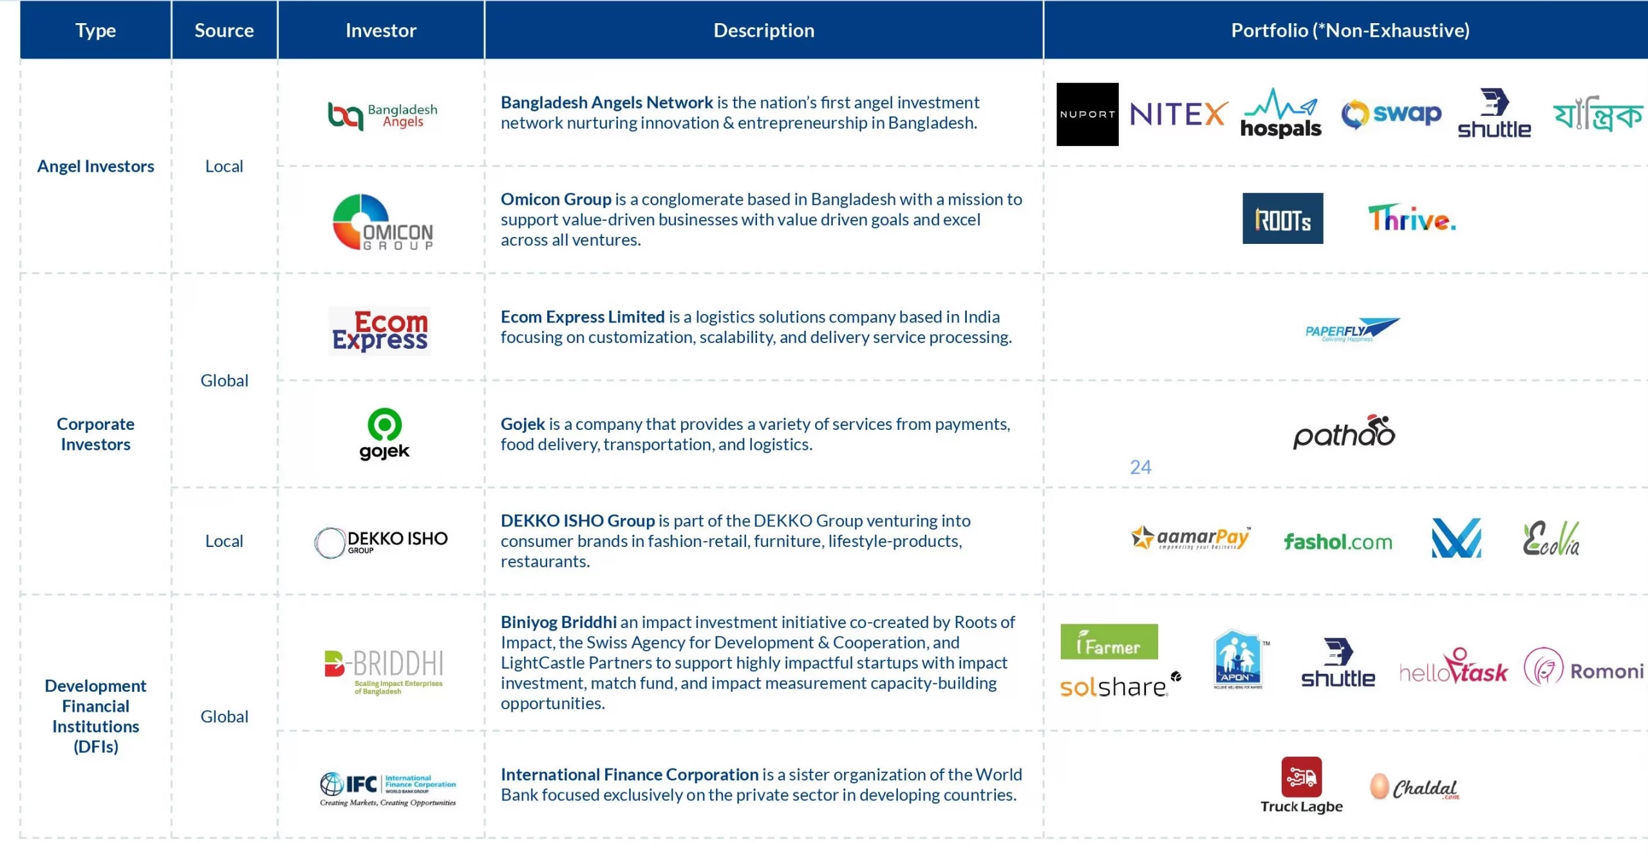Select the Angel Investors row expander
The image size is (1648, 854).
[95, 165]
